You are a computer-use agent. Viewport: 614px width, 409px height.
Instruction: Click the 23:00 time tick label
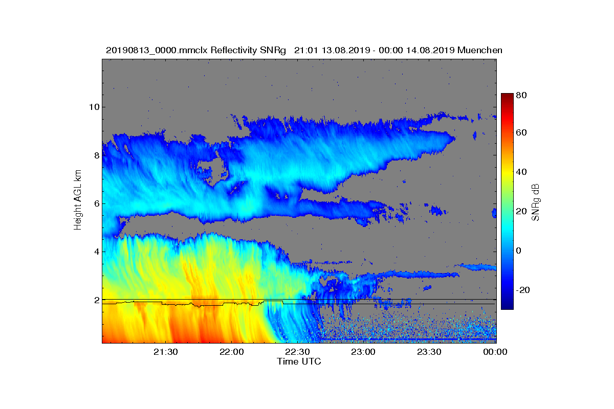click(364, 352)
